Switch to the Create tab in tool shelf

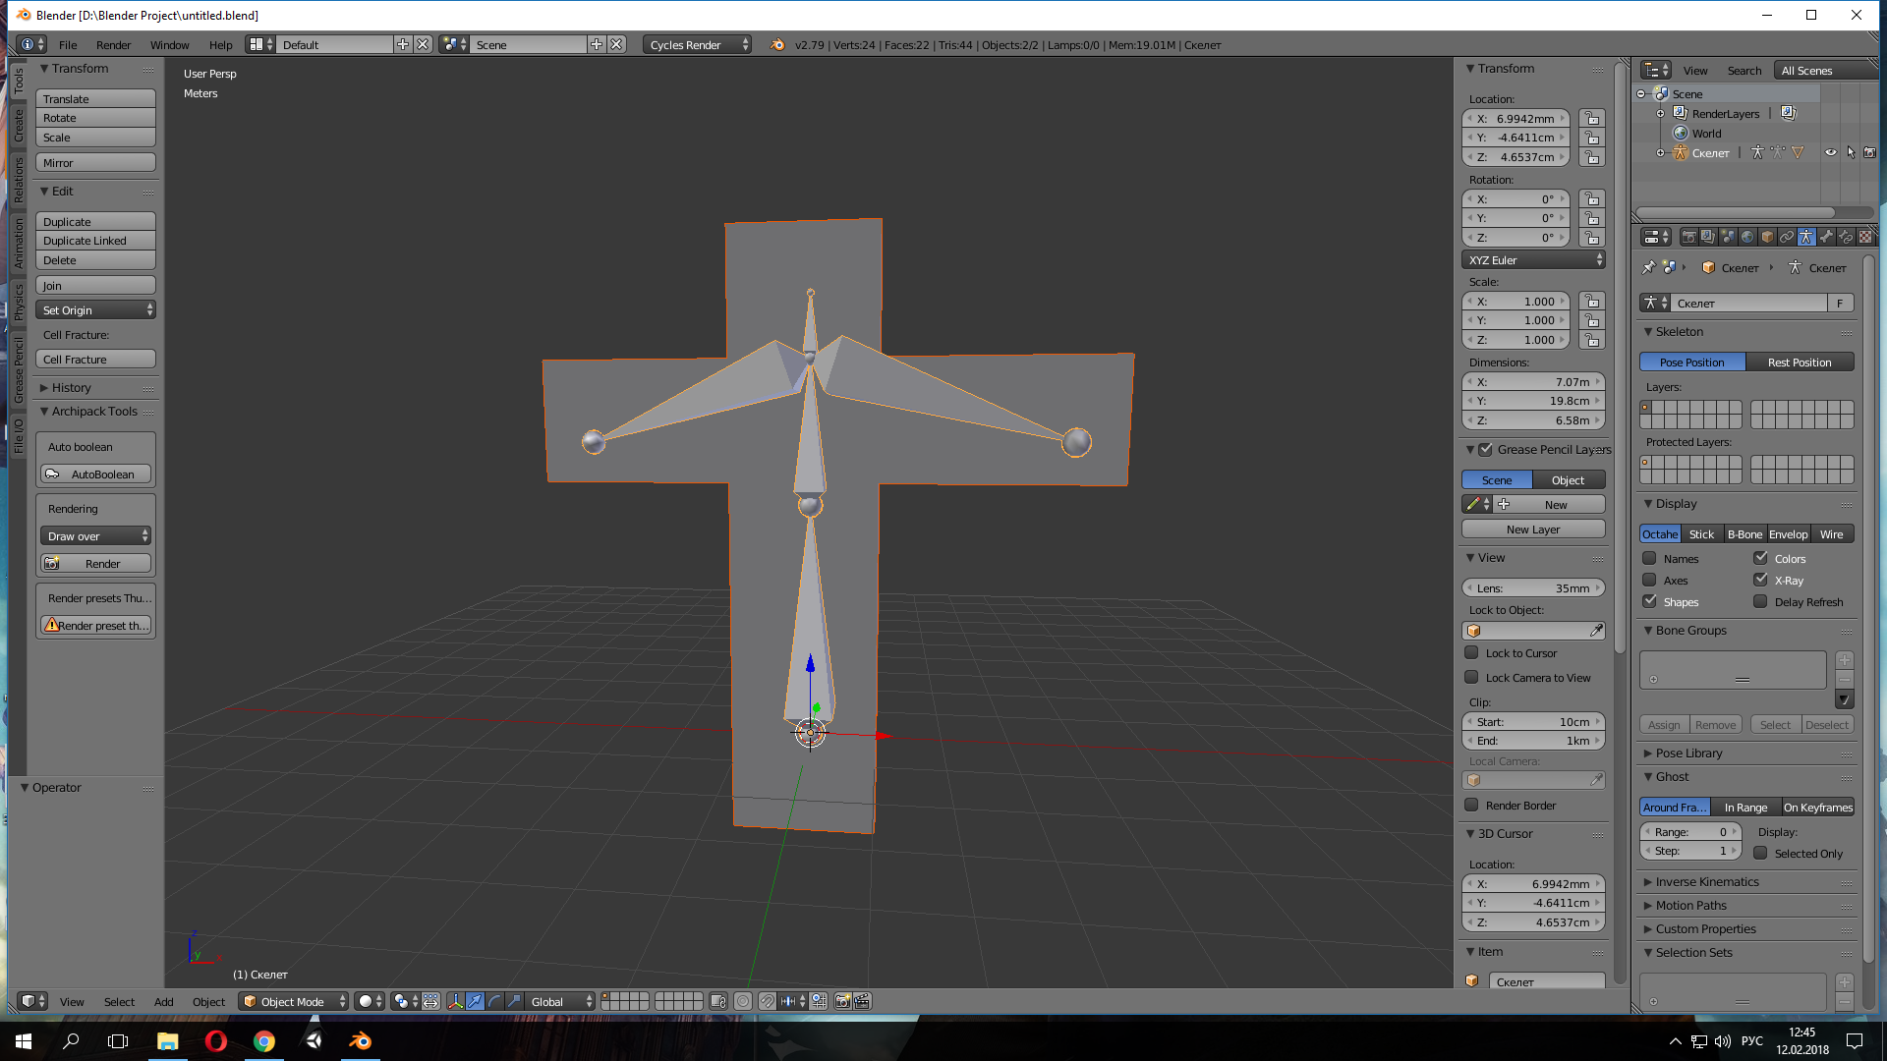click(x=18, y=125)
